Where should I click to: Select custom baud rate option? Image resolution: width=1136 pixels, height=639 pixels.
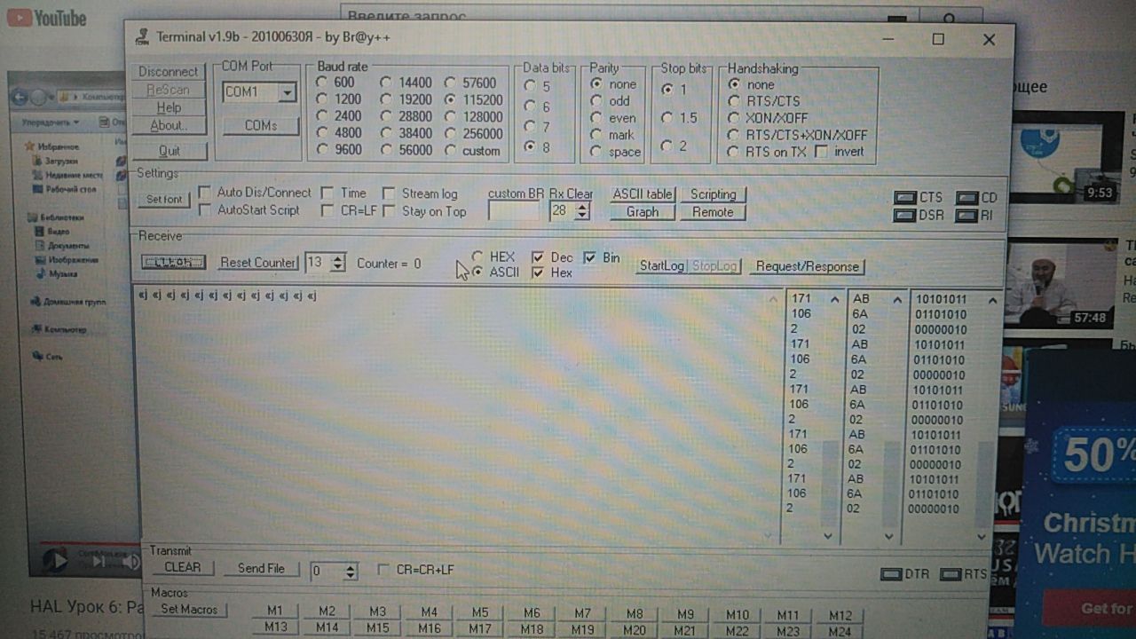[x=451, y=151]
